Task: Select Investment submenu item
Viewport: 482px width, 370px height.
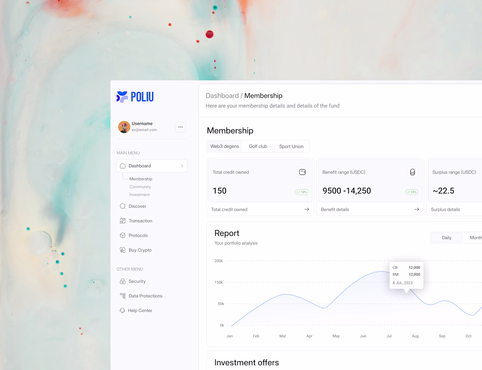Action: coord(140,194)
